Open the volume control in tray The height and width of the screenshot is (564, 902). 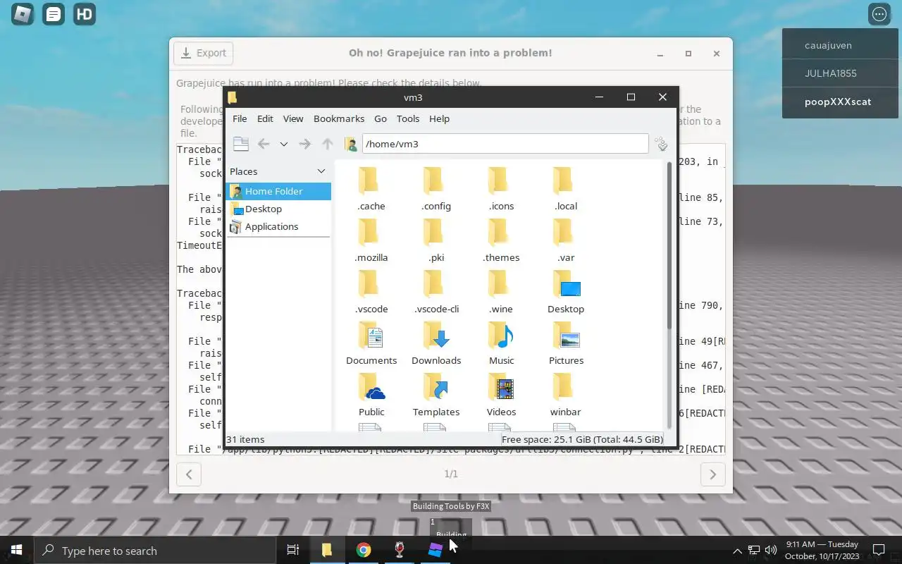pos(770,551)
